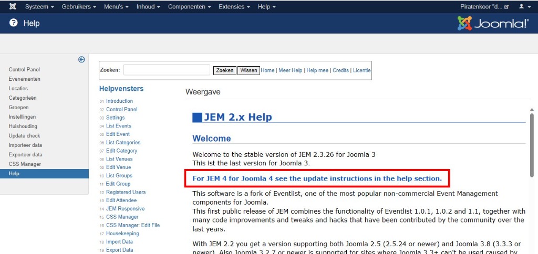
Task: Open the Help mee link
Action: click(317, 70)
